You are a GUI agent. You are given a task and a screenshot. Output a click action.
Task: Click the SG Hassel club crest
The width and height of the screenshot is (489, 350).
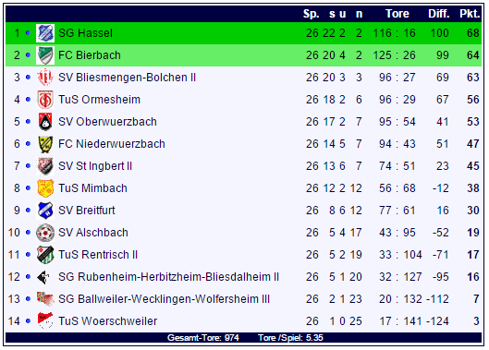[45, 33]
